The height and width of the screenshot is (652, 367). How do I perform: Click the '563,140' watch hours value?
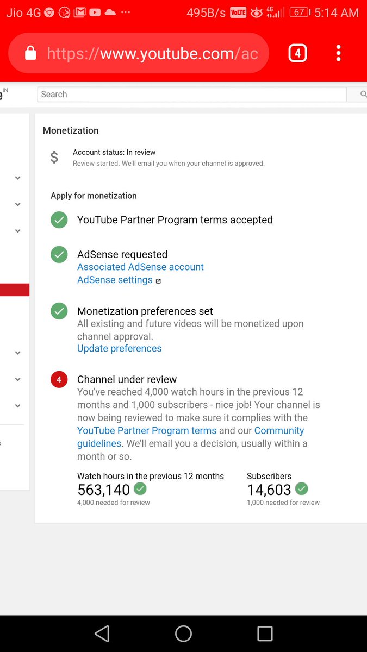click(x=103, y=490)
